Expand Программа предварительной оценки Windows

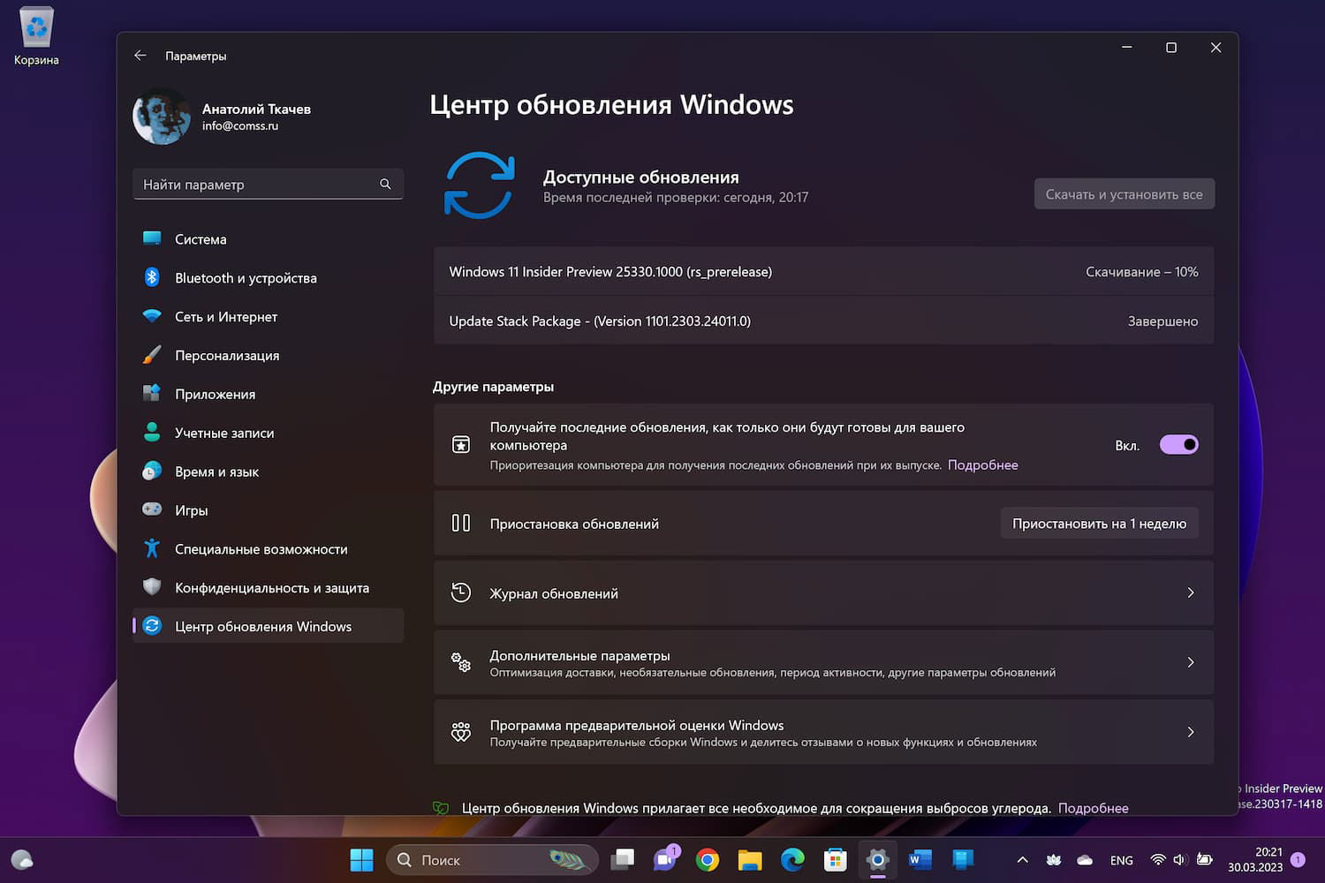click(x=823, y=732)
